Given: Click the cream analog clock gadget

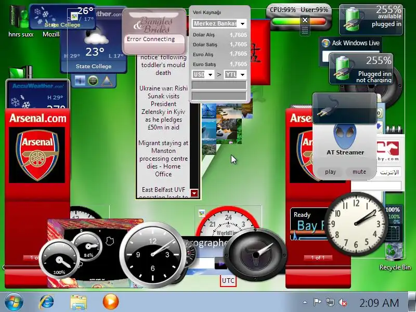Looking at the screenshot, I should (356, 225).
